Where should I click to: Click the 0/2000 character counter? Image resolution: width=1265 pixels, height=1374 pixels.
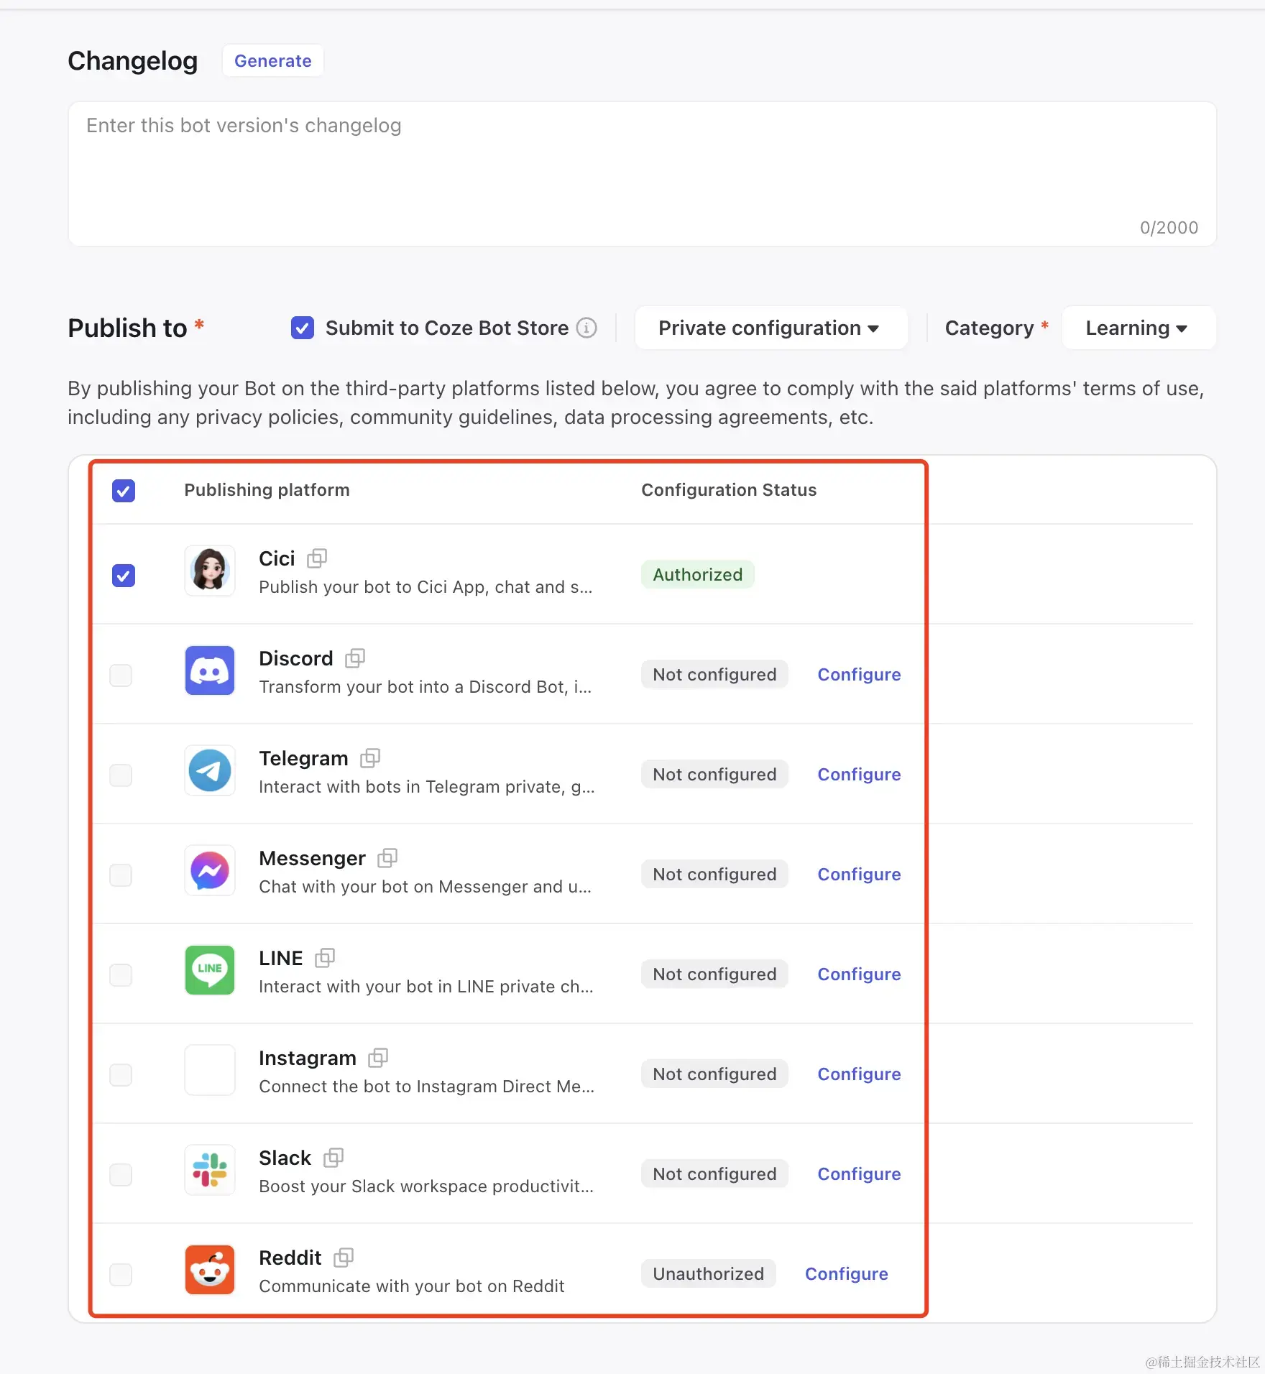[x=1169, y=228]
